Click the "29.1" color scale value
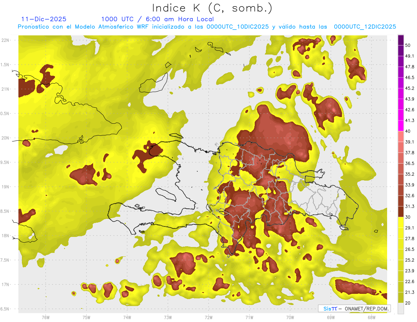 click(410, 228)
